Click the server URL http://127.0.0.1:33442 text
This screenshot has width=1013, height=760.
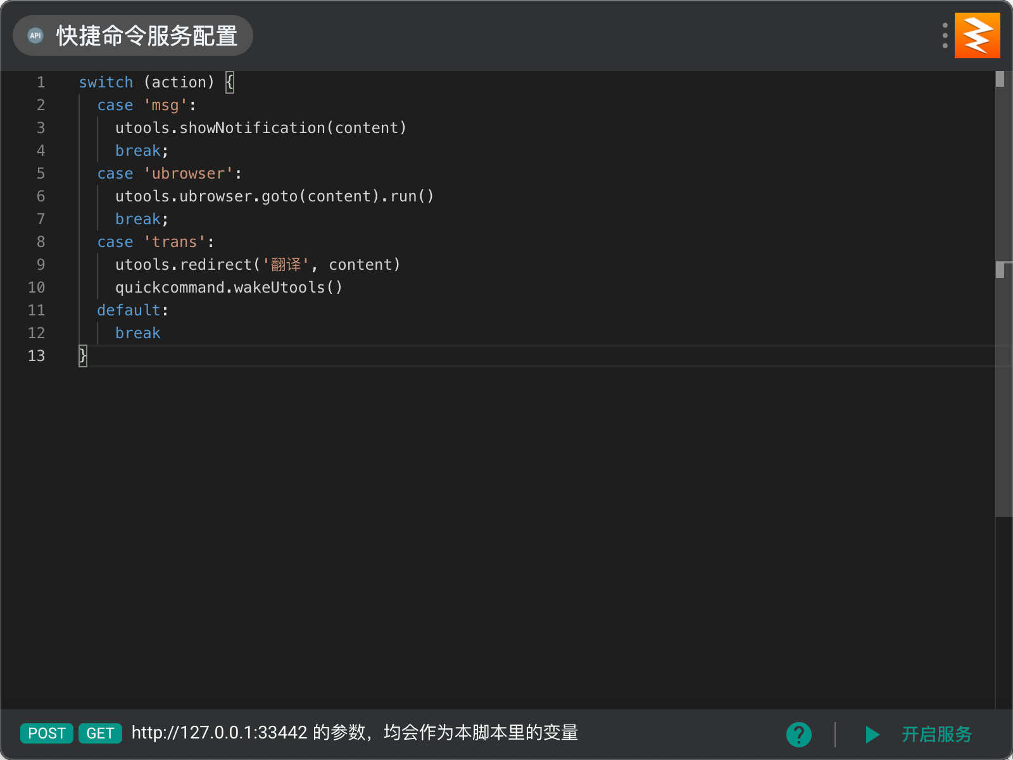pyautogui.click(x=219, y=733)
